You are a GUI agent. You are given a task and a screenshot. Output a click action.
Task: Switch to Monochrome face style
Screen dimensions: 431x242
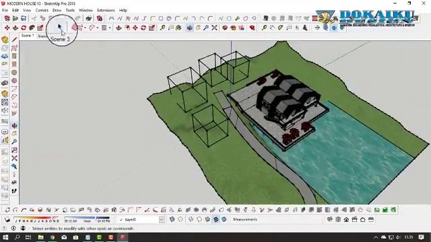224,220
